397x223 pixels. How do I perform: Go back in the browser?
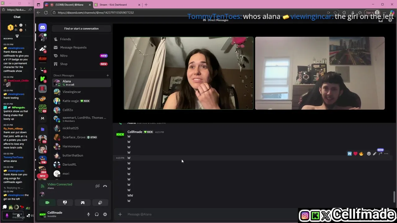tap(38, 12)
